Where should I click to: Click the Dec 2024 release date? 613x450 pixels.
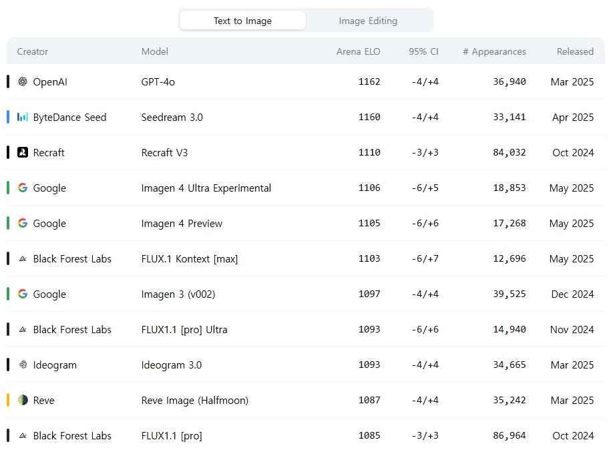click(572, 294)
